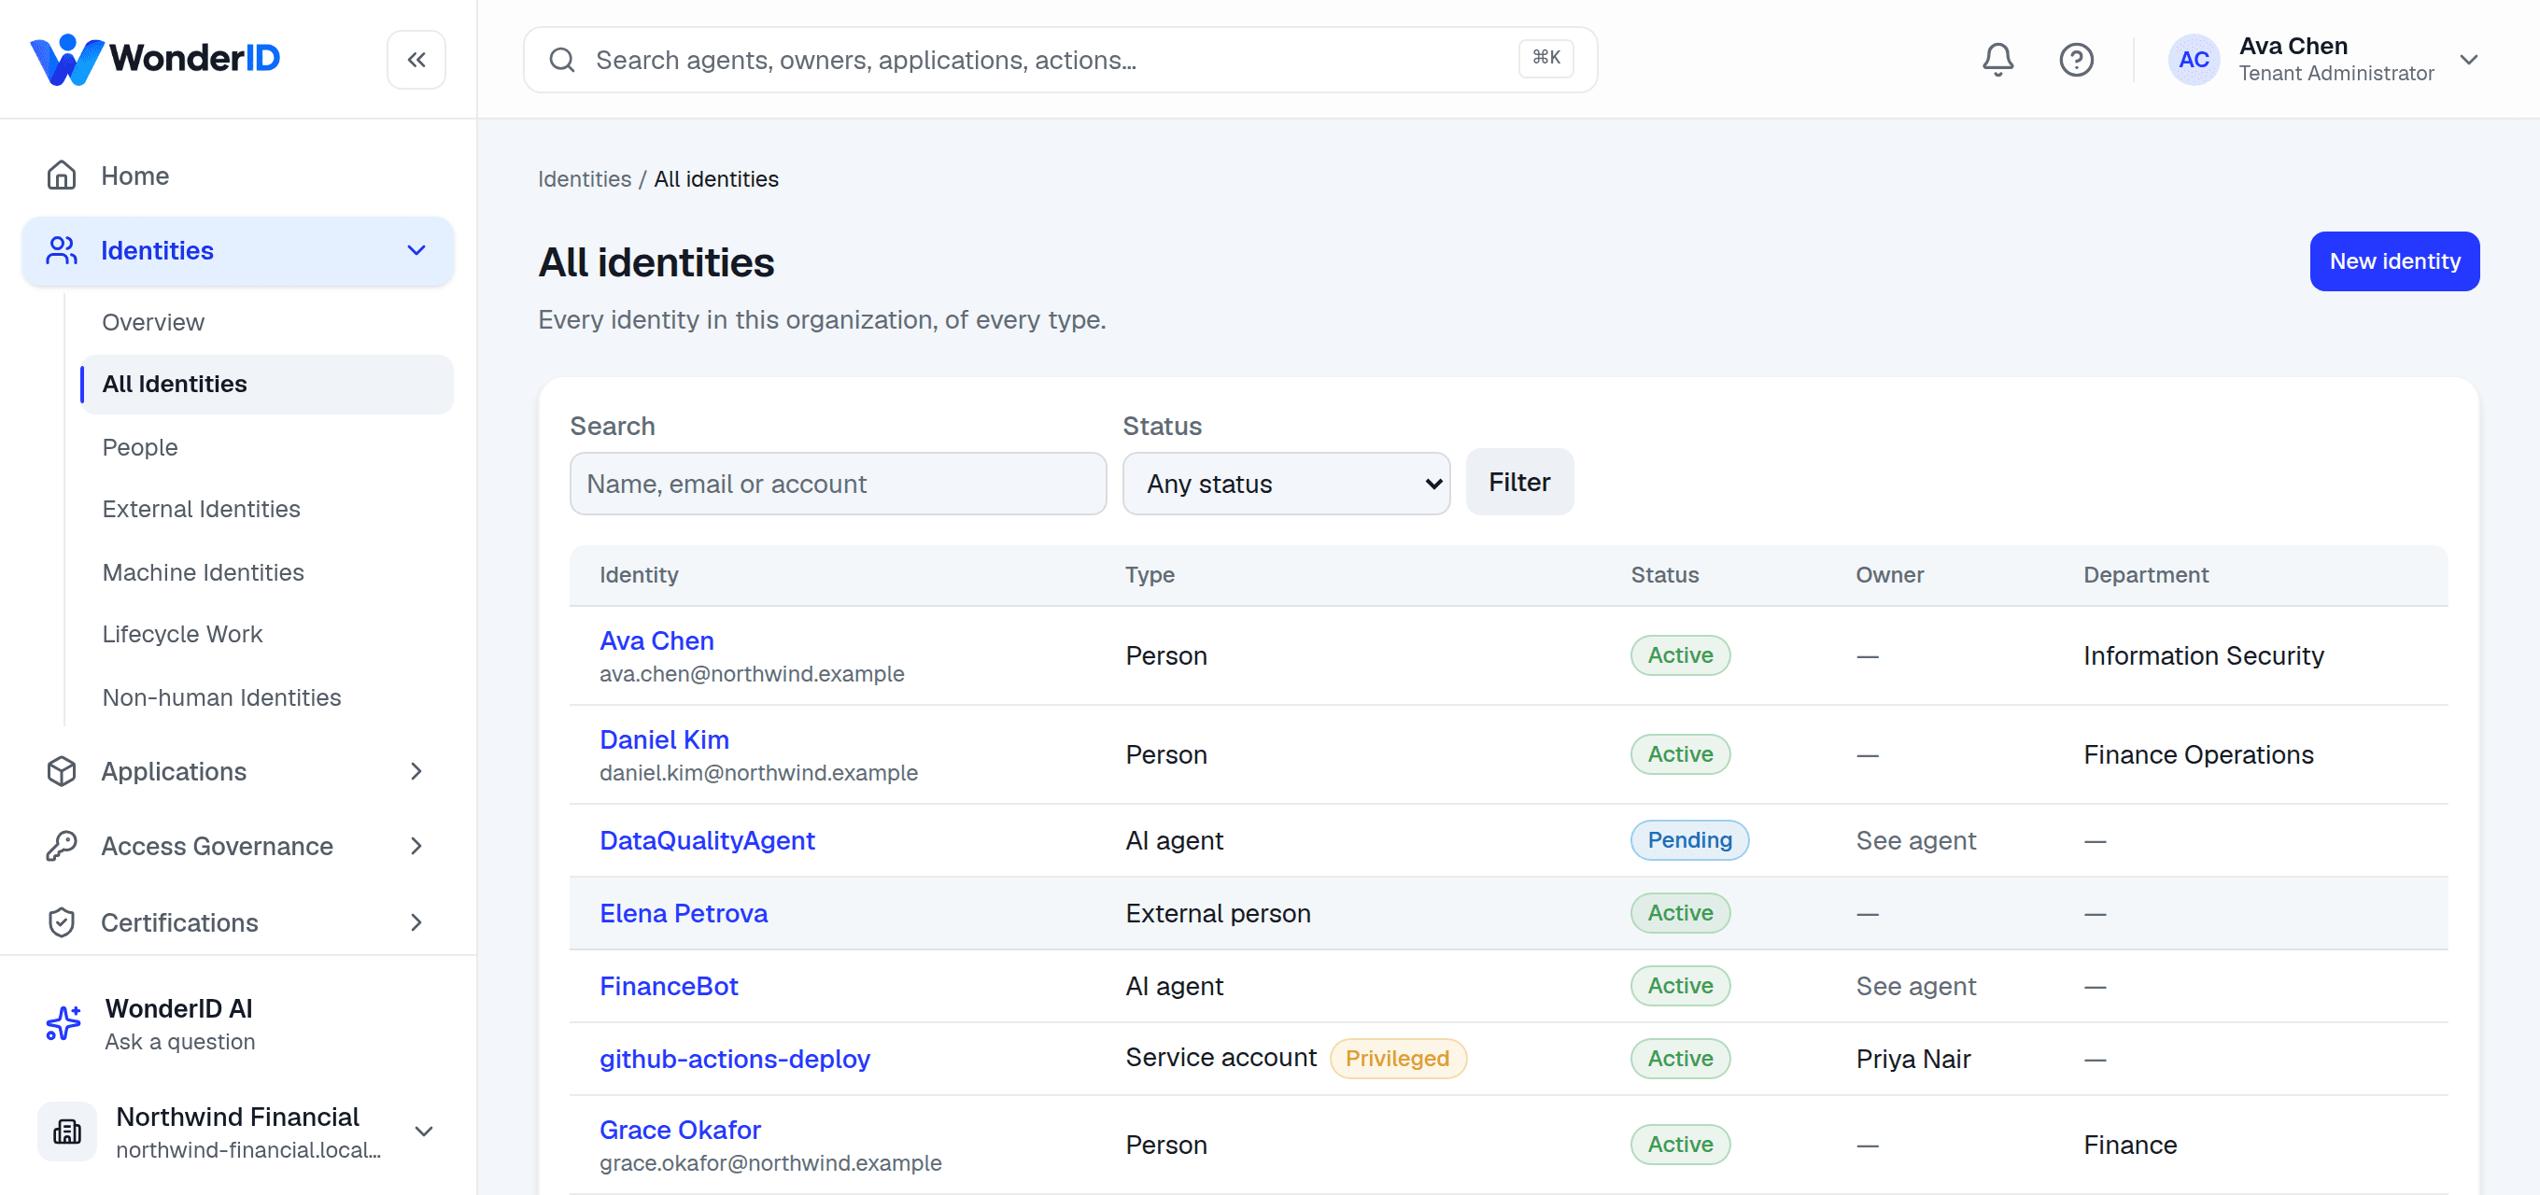Click the search magnifier icon
Screen dimensions: 2540x1195
coord(562,60)
